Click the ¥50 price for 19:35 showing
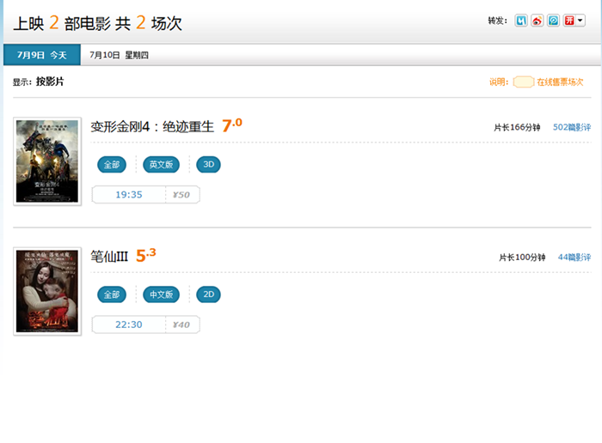The height and width of the screenshot is (443, 602). coord(181,195)
